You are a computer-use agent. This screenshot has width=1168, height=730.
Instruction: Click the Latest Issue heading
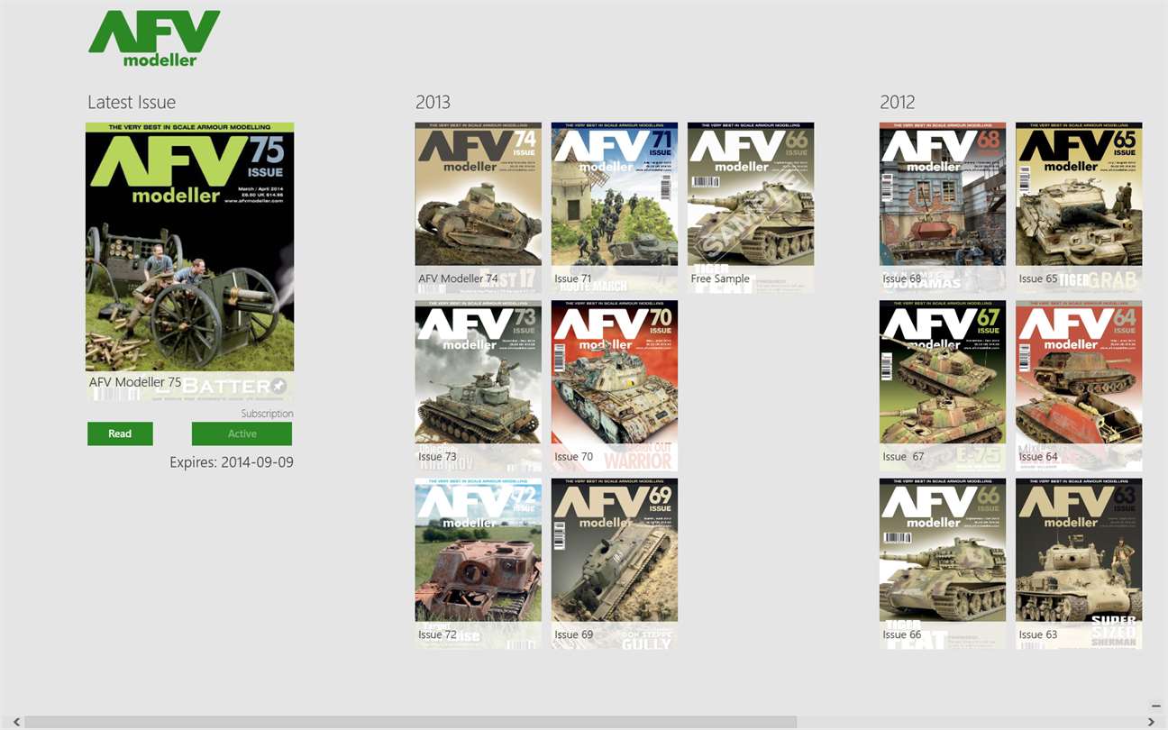coord(132,102)
